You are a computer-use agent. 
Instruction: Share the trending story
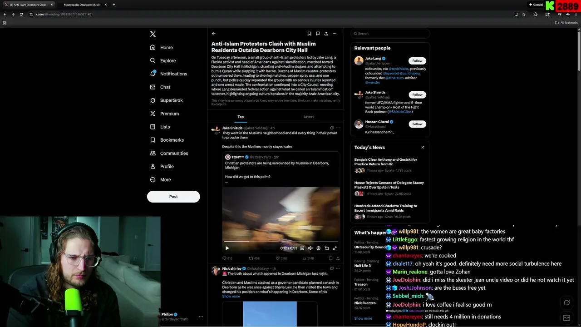pos(326,34)
